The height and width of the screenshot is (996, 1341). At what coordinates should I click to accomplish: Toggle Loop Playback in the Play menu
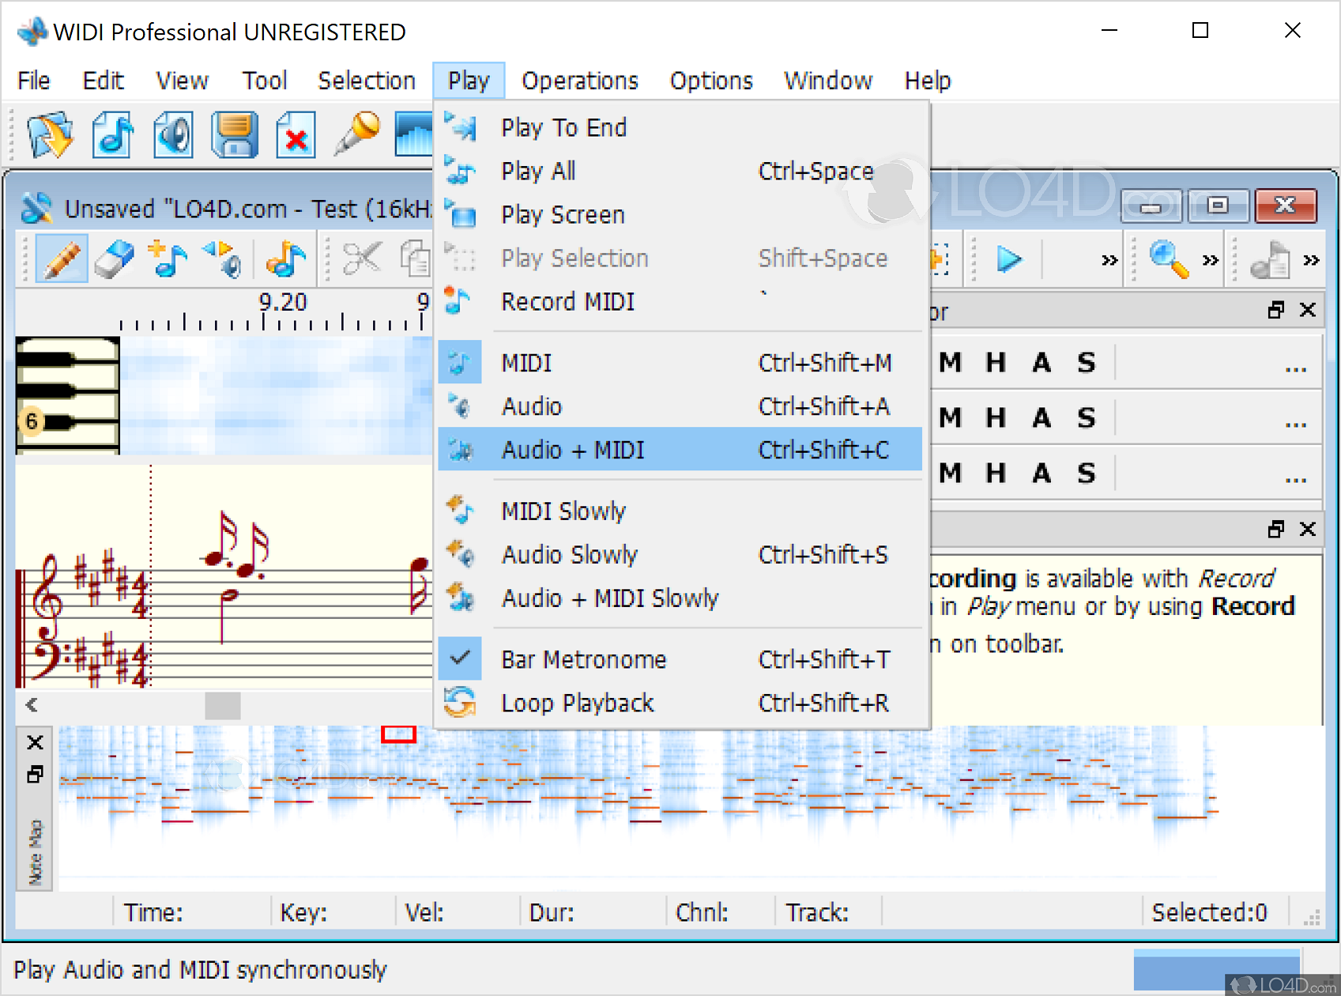click(577, 703)
